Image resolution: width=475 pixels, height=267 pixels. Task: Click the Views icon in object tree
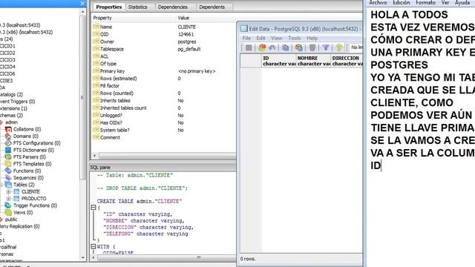point(8,213)
